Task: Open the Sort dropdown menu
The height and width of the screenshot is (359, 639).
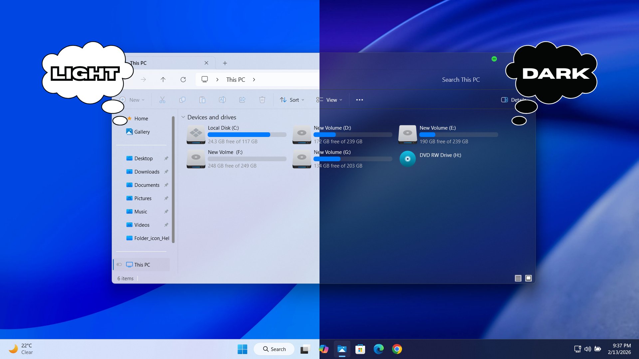Action: (x=292, y=100)
